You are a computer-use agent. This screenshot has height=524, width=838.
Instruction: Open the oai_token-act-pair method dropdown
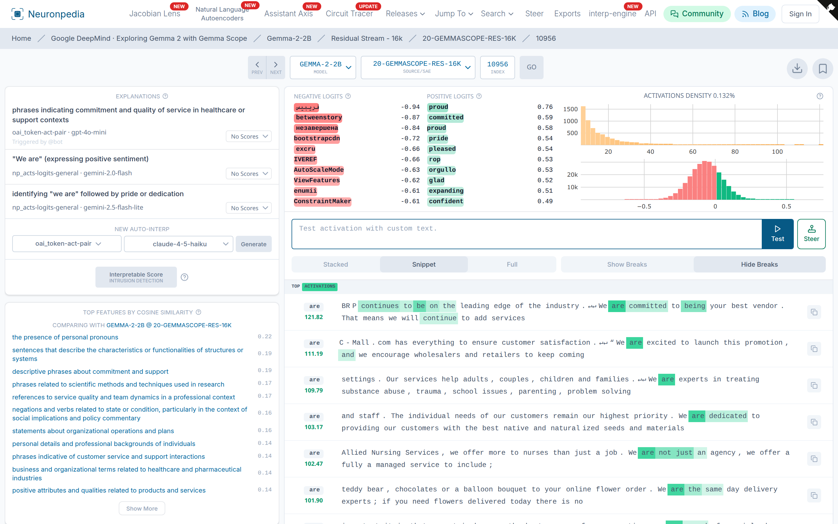pyautogui.click(x=67, y=244)
